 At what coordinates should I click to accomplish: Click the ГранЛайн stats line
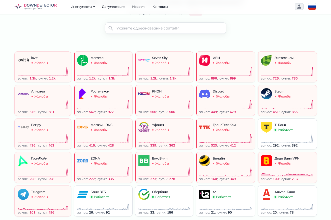(x=36, y=179)
